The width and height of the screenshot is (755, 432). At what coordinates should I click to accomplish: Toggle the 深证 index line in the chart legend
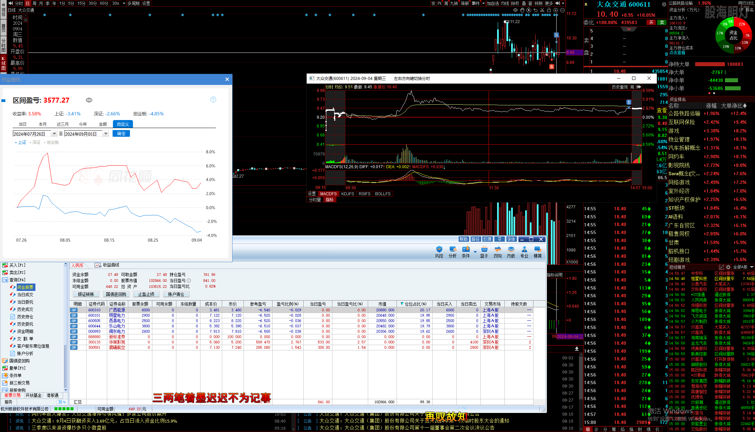click(35, 142)
